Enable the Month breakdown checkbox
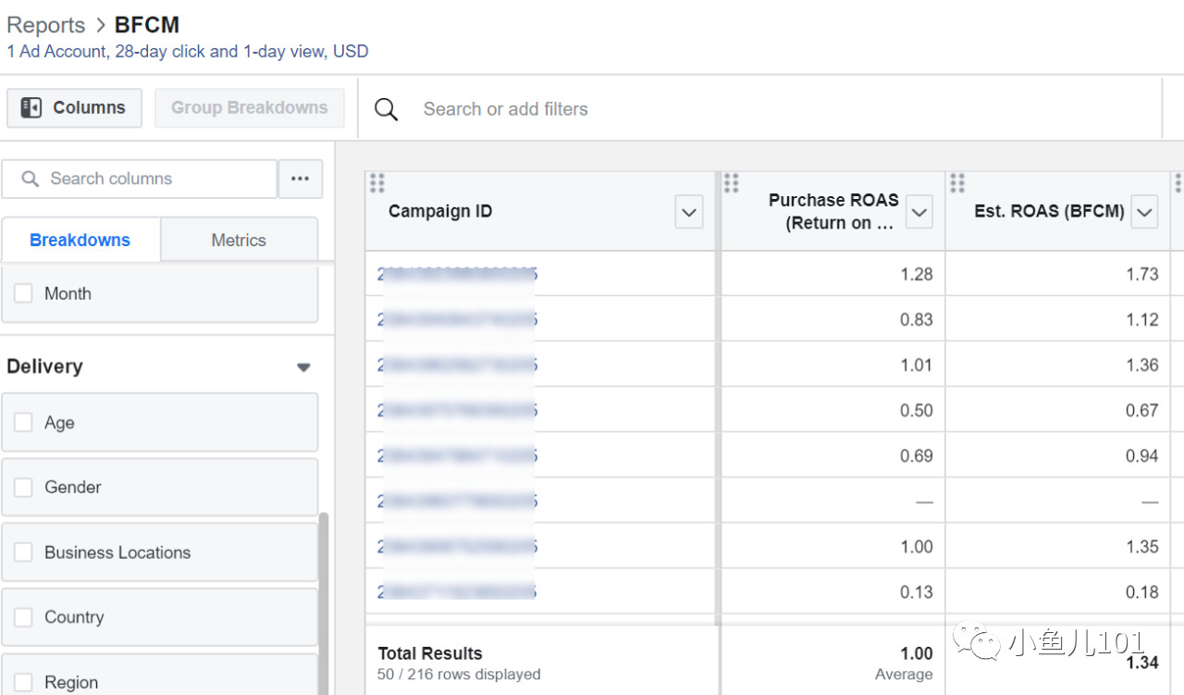 pyautogui.click(x=23, y=293)
